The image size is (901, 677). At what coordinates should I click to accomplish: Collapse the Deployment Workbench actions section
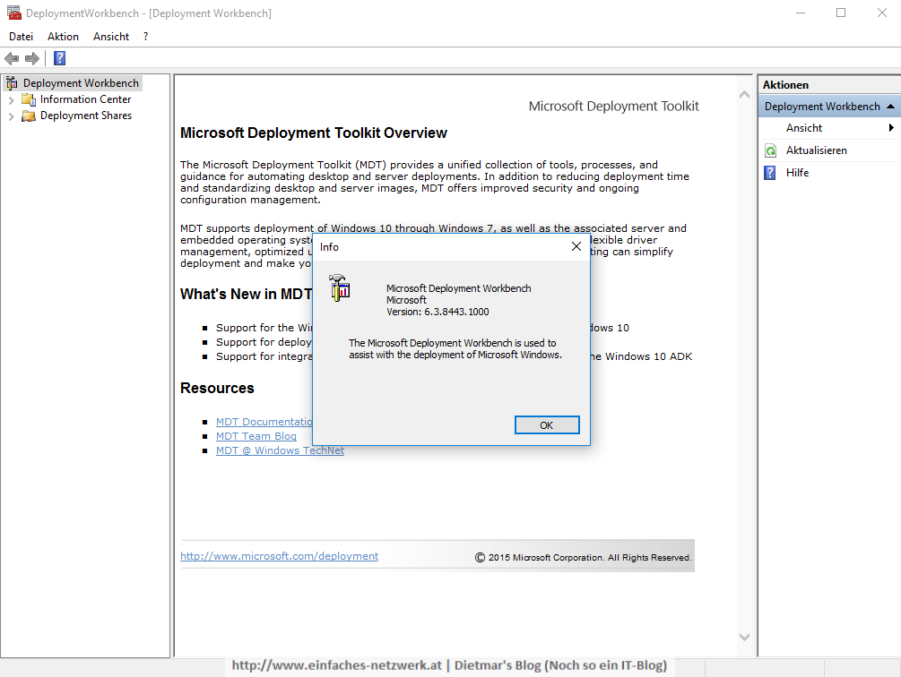coord(890,107)
